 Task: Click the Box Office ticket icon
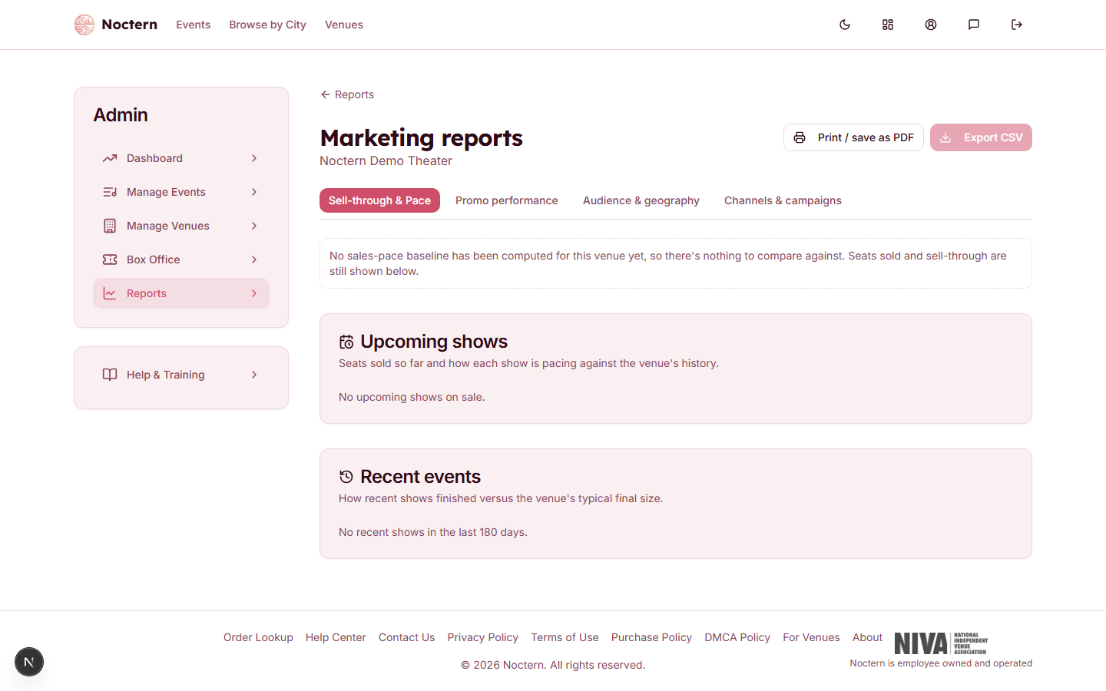[x=110, y=260]
